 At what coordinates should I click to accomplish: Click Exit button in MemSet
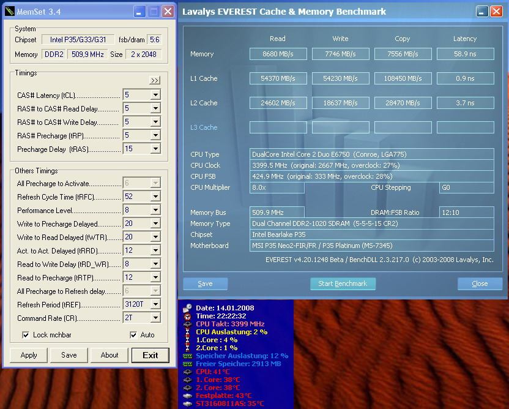click(x=150, y=355)
